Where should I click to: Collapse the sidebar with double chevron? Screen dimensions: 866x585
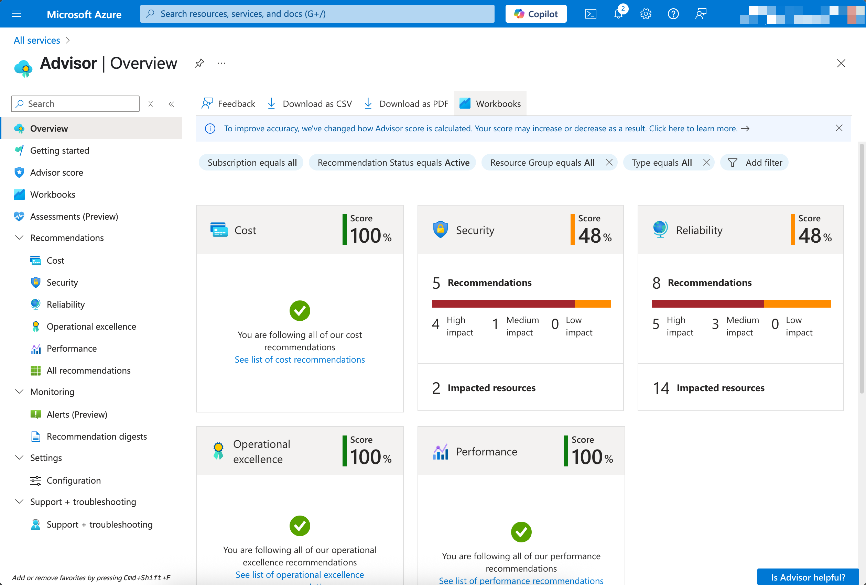pyautogui.click(x=171, y=104)
